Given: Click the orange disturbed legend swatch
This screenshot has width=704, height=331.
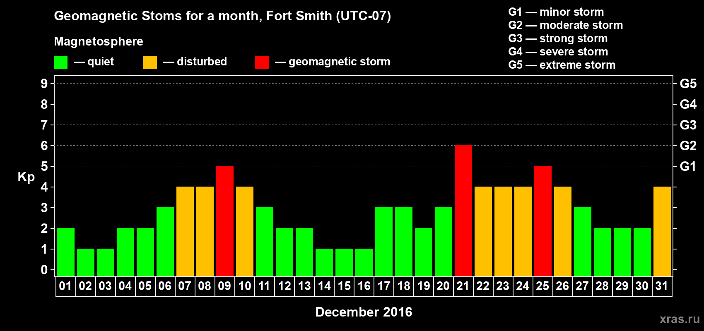Looking at the screenshot, I should [150, 62].
